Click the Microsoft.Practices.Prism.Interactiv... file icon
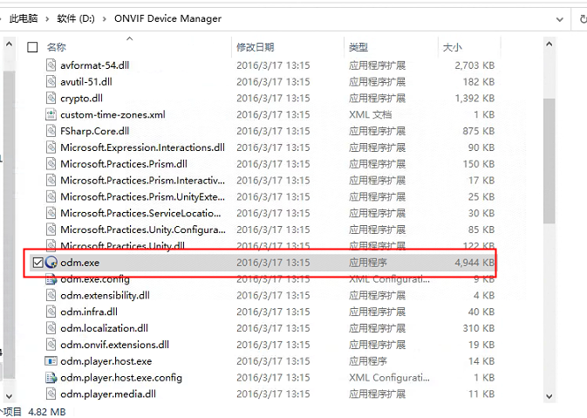This screenshot has width=587, height=418. coord(51,181)
